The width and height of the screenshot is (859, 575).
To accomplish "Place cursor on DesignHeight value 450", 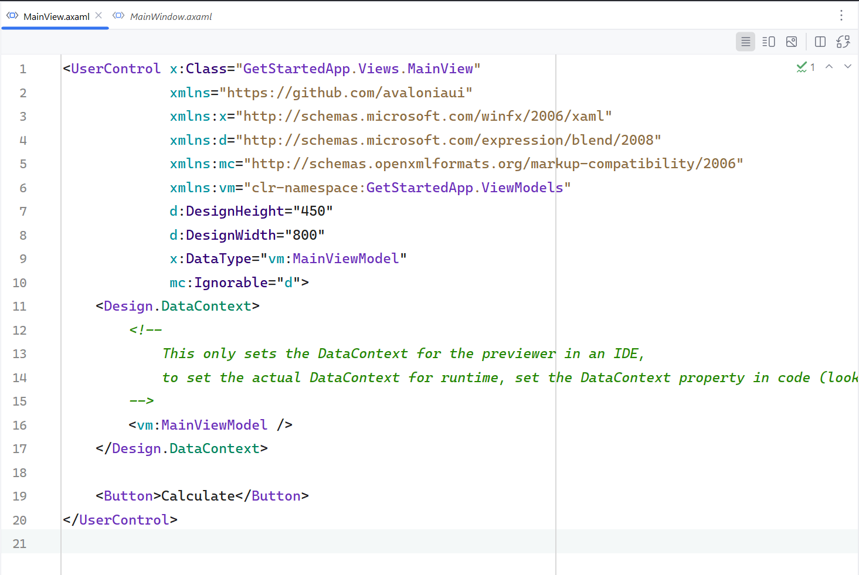I will click(x=313, y=211).
